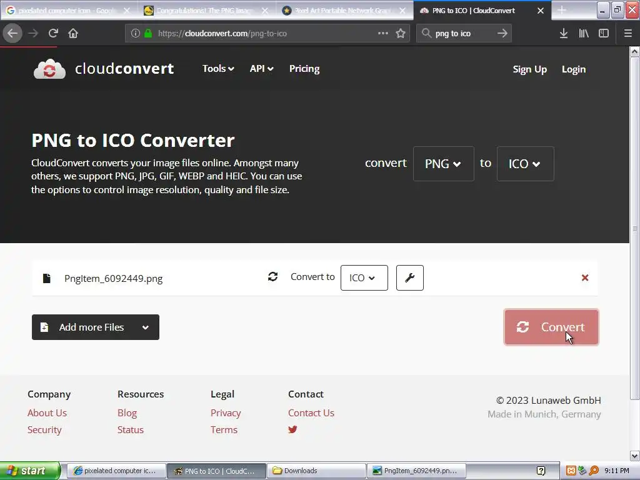Click the png to ico search field
640x480 pixels.
463,34
